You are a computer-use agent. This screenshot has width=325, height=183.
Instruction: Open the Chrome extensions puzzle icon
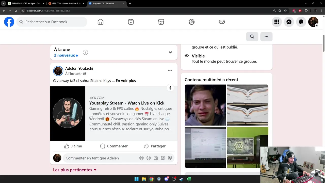pos(306,11)
